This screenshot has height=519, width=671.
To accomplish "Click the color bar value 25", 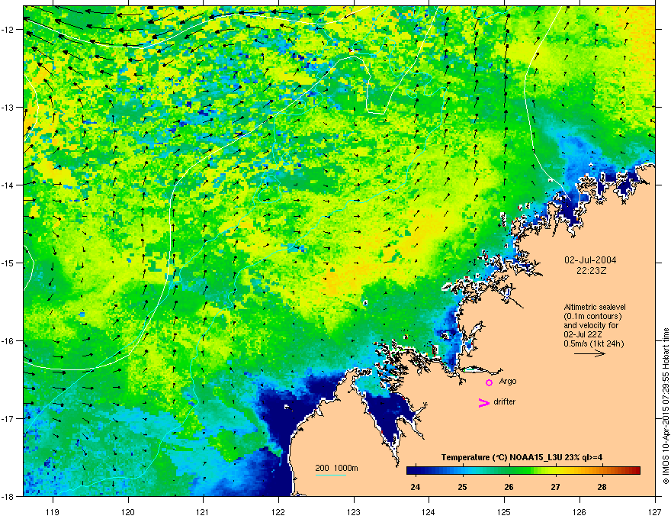I will click(x=462, y=487).
